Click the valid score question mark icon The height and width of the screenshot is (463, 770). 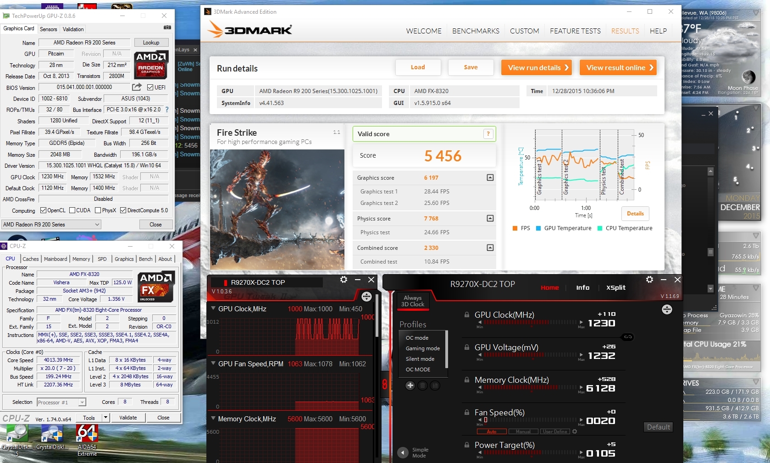tap(488, 134)
